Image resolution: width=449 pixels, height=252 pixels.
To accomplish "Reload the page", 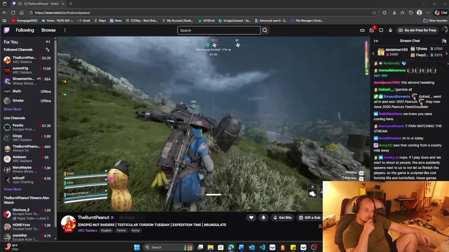I will pos(13,13).
